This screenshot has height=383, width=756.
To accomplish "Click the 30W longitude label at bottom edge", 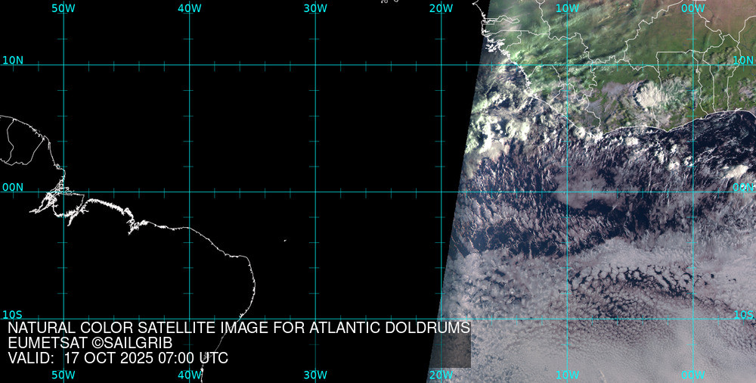I will point(315,375).
